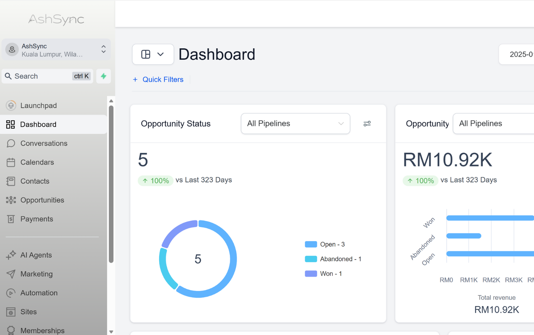
Task: Click the light blue Open color swatch
Action: click(x=311, y=244)
